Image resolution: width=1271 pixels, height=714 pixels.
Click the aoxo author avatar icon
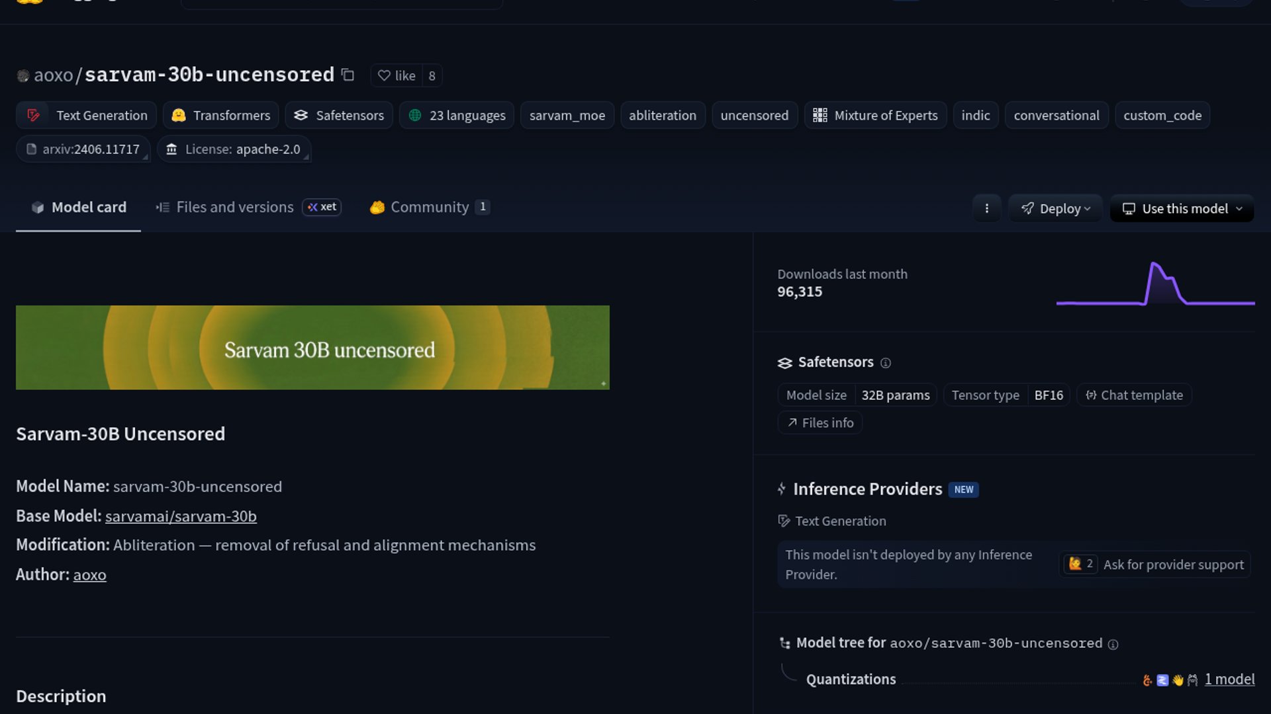click(x=23, y=76)
